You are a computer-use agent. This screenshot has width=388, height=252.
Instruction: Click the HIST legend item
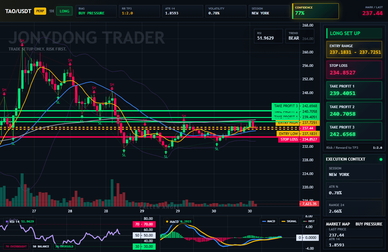point(309,221)
